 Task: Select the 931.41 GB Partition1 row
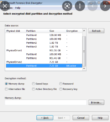coord(44,58)
